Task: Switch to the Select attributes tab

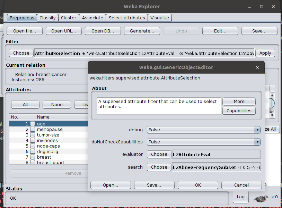Action: click(x=127, y=18)
